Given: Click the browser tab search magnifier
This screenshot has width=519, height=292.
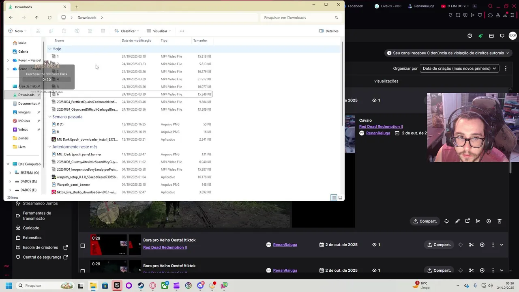Looking at the screenshot, I should [x=490, y=6].
